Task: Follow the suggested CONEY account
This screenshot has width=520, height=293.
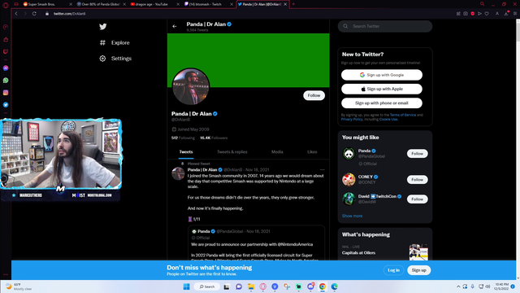Action: point(417,180)
